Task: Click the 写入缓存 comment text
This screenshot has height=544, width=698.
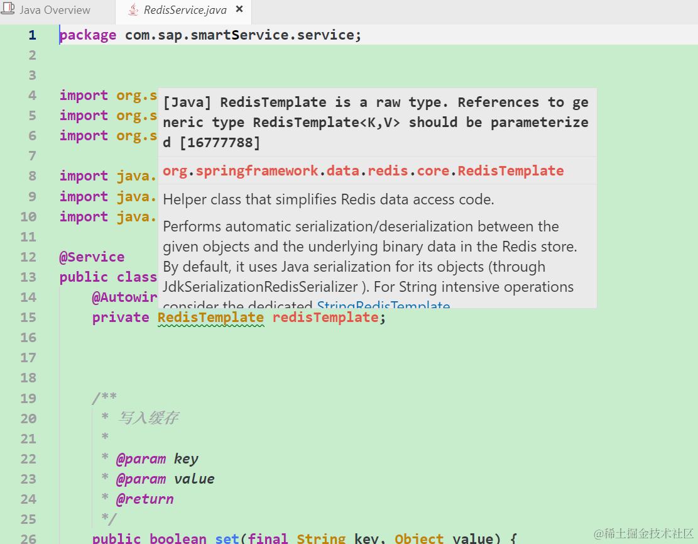Action: coord(149,418)
